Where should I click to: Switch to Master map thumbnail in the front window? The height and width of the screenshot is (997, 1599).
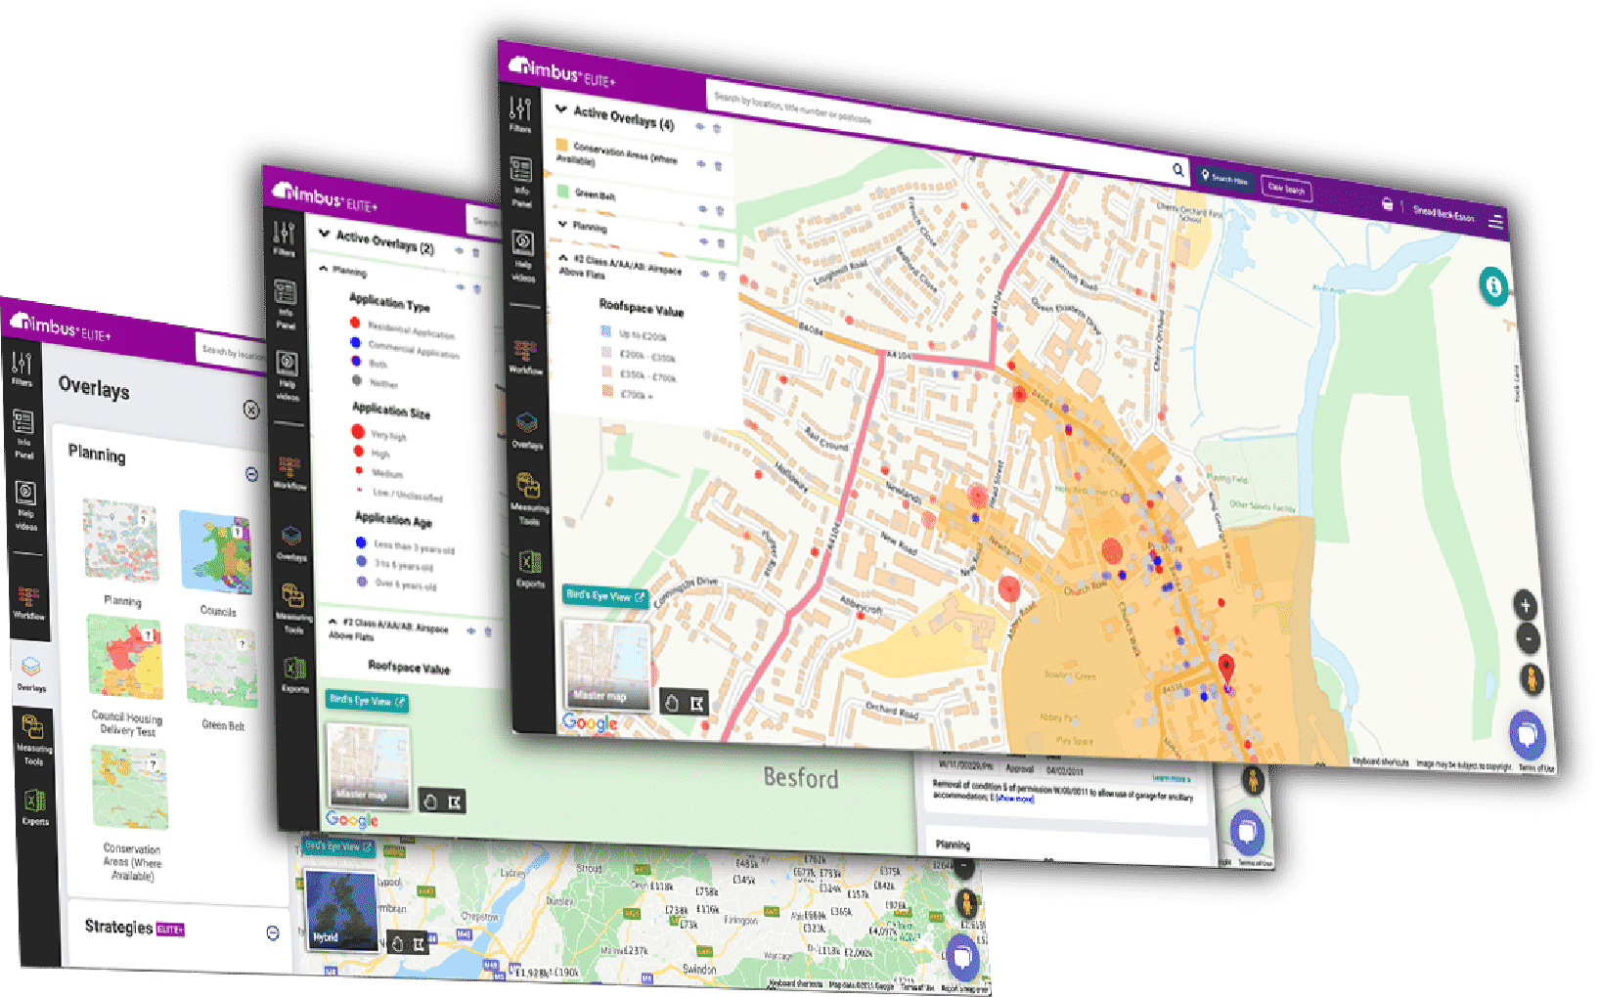tap(606, 667)
